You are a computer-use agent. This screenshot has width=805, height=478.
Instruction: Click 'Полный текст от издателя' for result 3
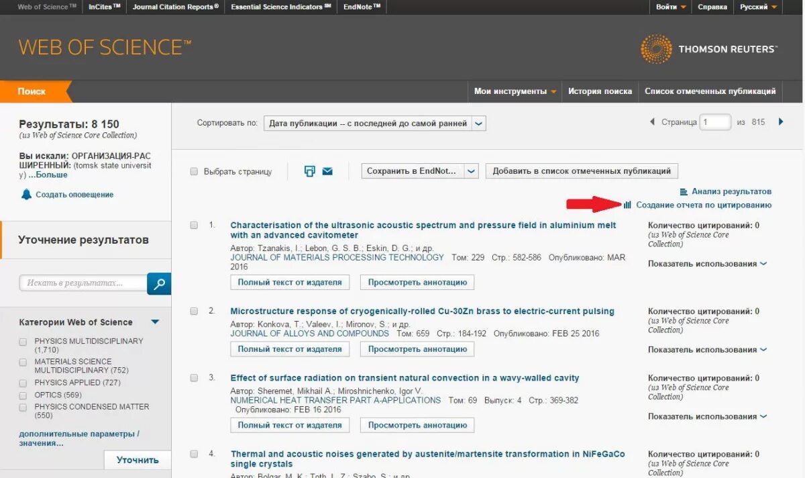[x=290, y=425]
